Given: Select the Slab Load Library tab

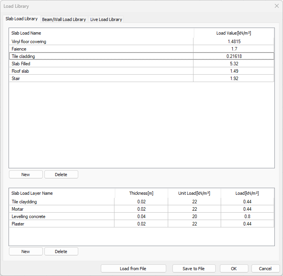Looking at the screenshot, I should point(21,19).
